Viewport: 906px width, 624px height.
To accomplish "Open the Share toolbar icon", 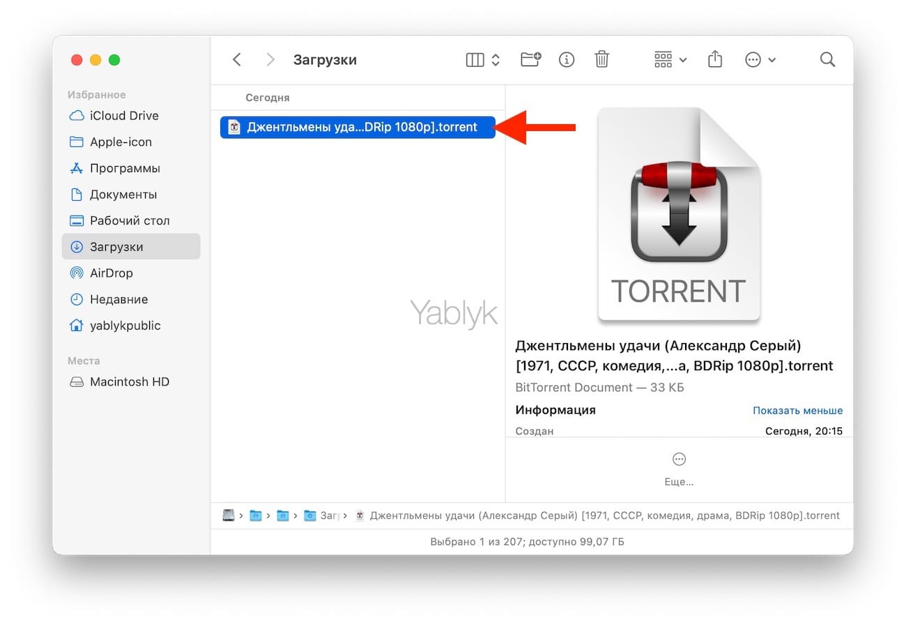I will coord(715,60).
